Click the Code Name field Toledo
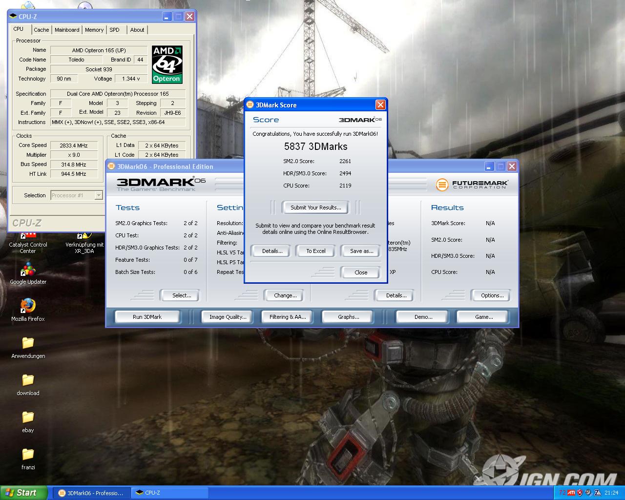The height and width of the screenshot is (500, 625). (x=76, y=60)
